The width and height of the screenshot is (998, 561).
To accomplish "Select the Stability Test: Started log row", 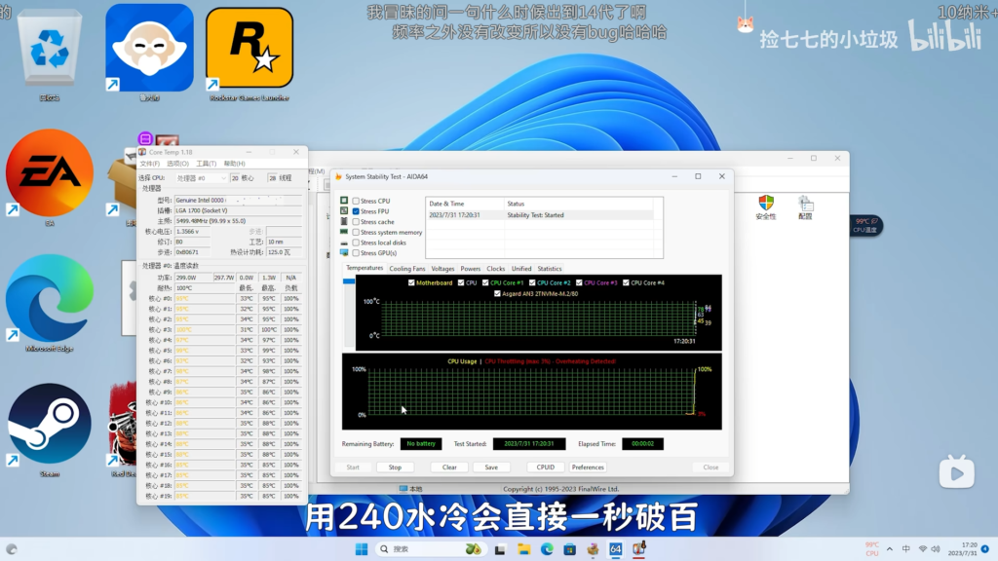I will pos(540,215).
